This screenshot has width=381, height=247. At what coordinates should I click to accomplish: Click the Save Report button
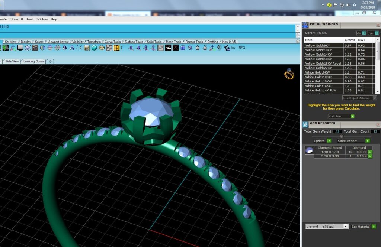coord(353,141)
